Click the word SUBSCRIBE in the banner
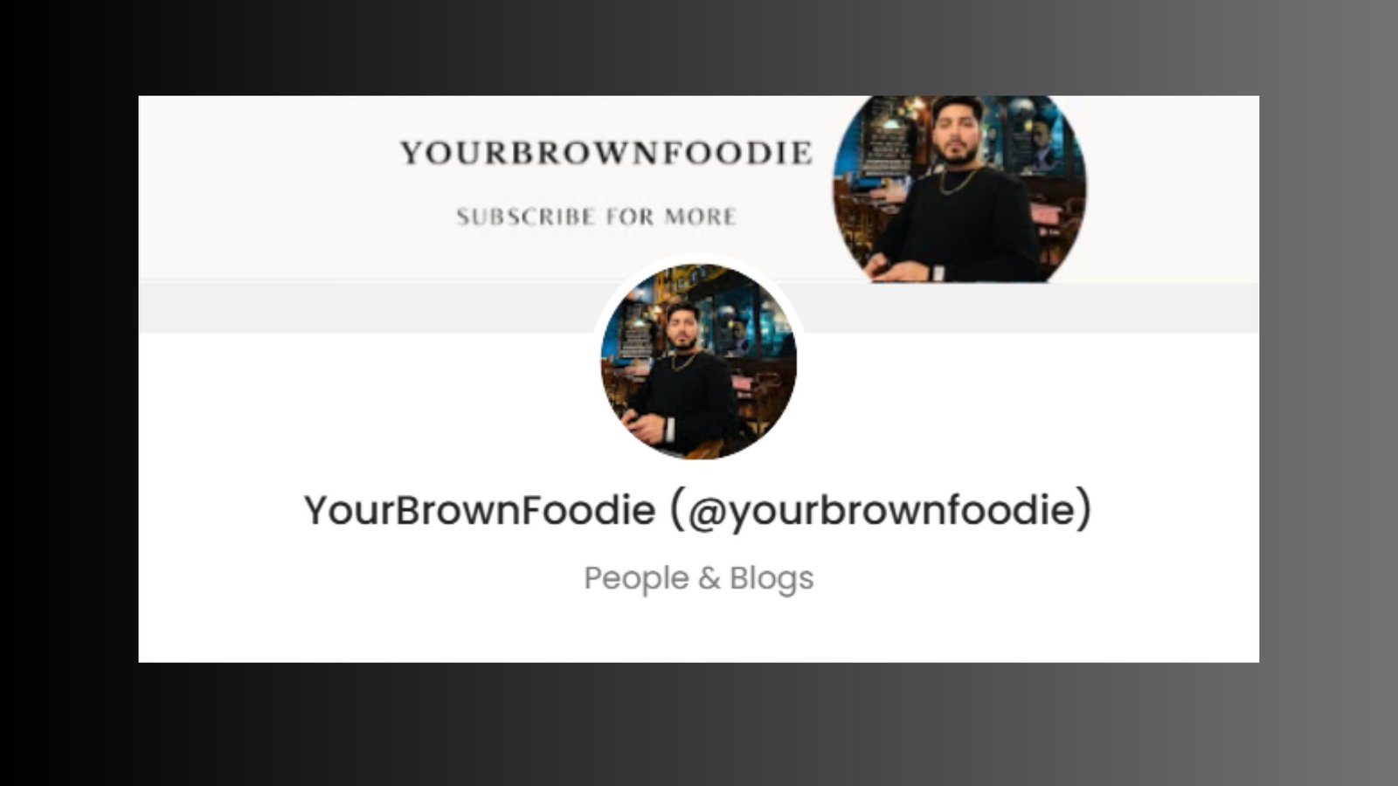 point(525,217)
